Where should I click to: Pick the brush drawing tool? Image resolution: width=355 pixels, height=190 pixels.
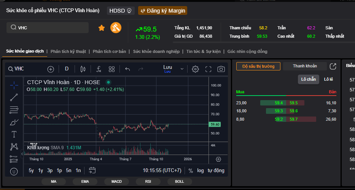[x=14, y=122]
